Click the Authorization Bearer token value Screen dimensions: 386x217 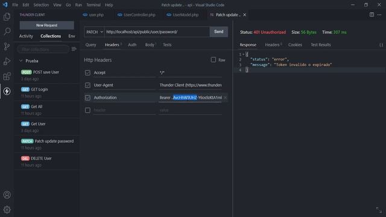click(191, 98)
